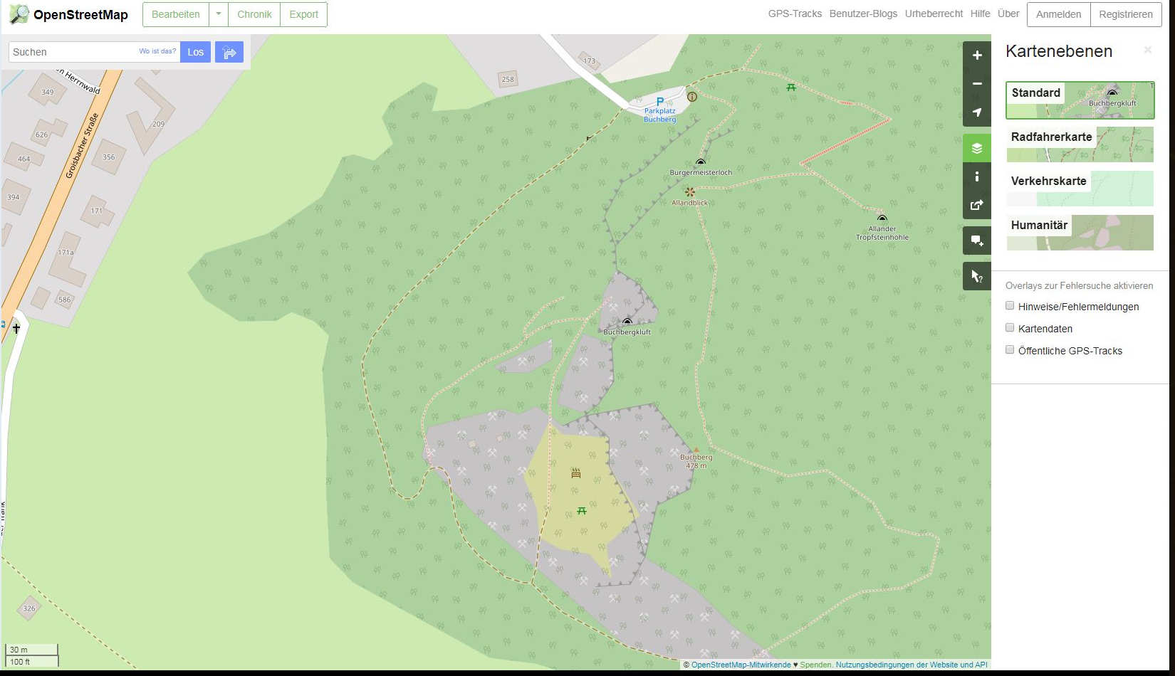Screen dimensions: 1175x676
Task: Click the Bearbeiten tab
Action: pos(176,14)
